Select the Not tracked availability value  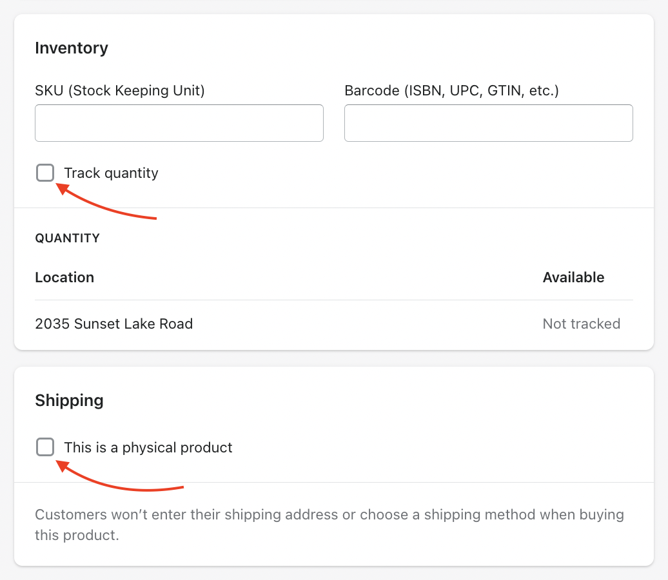582,324
